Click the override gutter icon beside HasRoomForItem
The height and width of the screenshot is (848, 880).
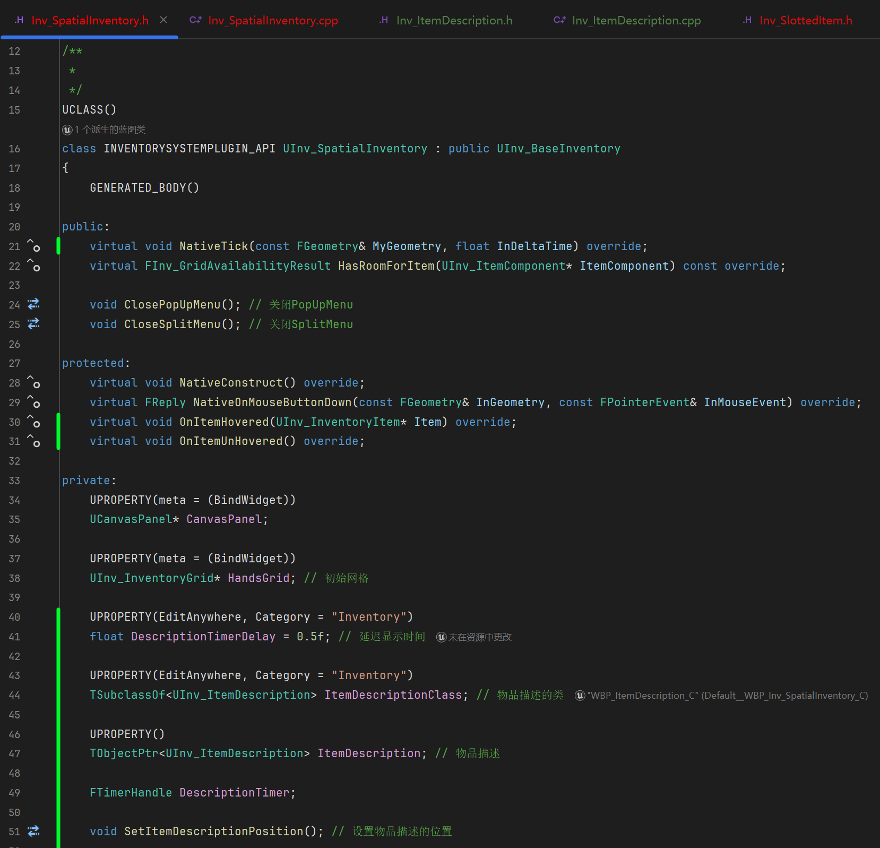click(33, 265)
